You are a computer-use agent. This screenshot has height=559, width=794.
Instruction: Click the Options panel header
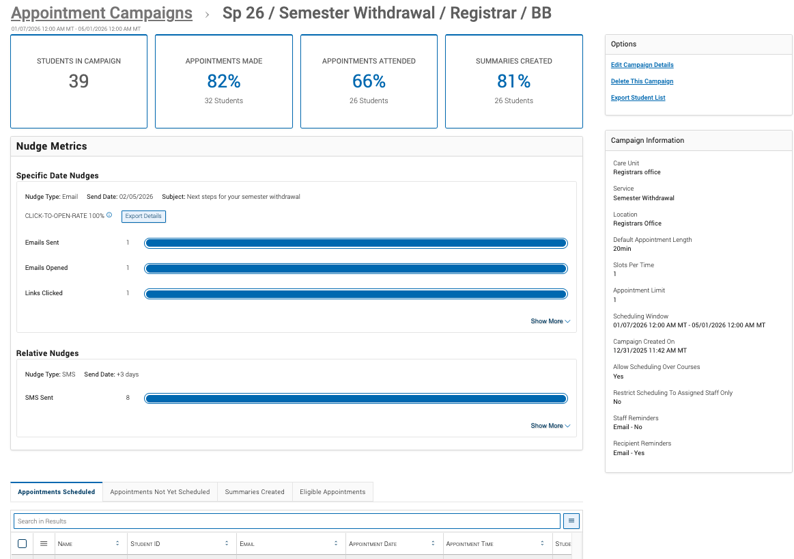pos(698,44)
